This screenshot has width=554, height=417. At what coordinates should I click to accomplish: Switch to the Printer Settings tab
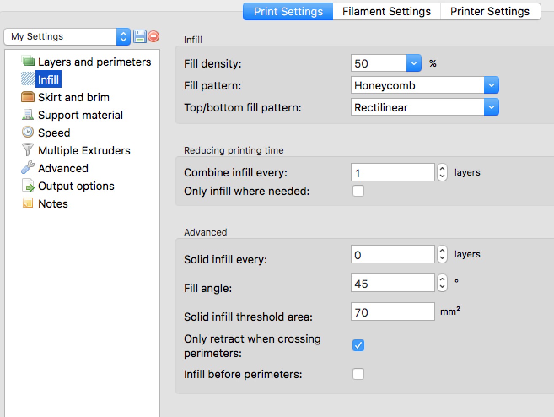click(489, 11)
